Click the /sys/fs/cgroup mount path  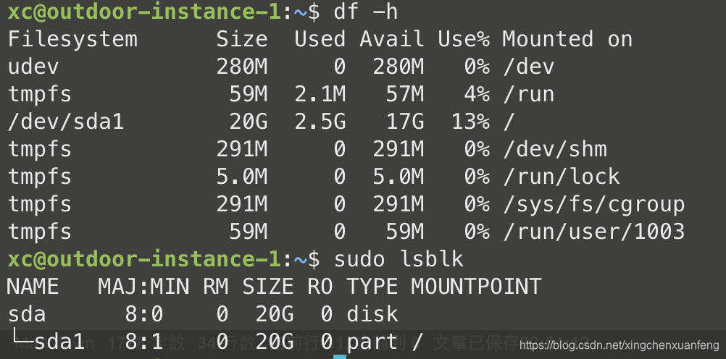pyautogui.click(x=593, y=204)
